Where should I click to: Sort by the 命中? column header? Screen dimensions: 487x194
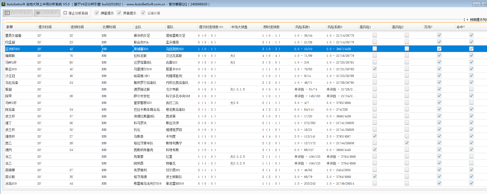(461, 27)
